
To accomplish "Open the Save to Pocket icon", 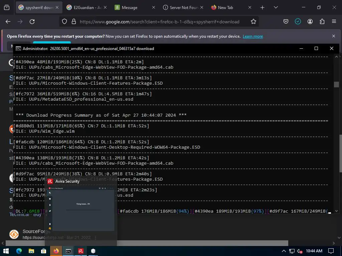I will pyautogui.click(x=286, y=21).
